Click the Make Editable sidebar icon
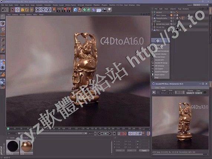Screen dimensions: 212x159 (x=3, y=17)
